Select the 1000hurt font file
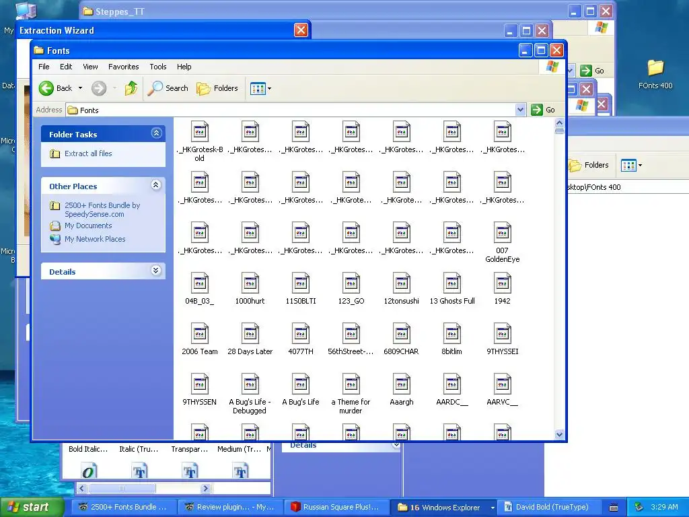 250,288
